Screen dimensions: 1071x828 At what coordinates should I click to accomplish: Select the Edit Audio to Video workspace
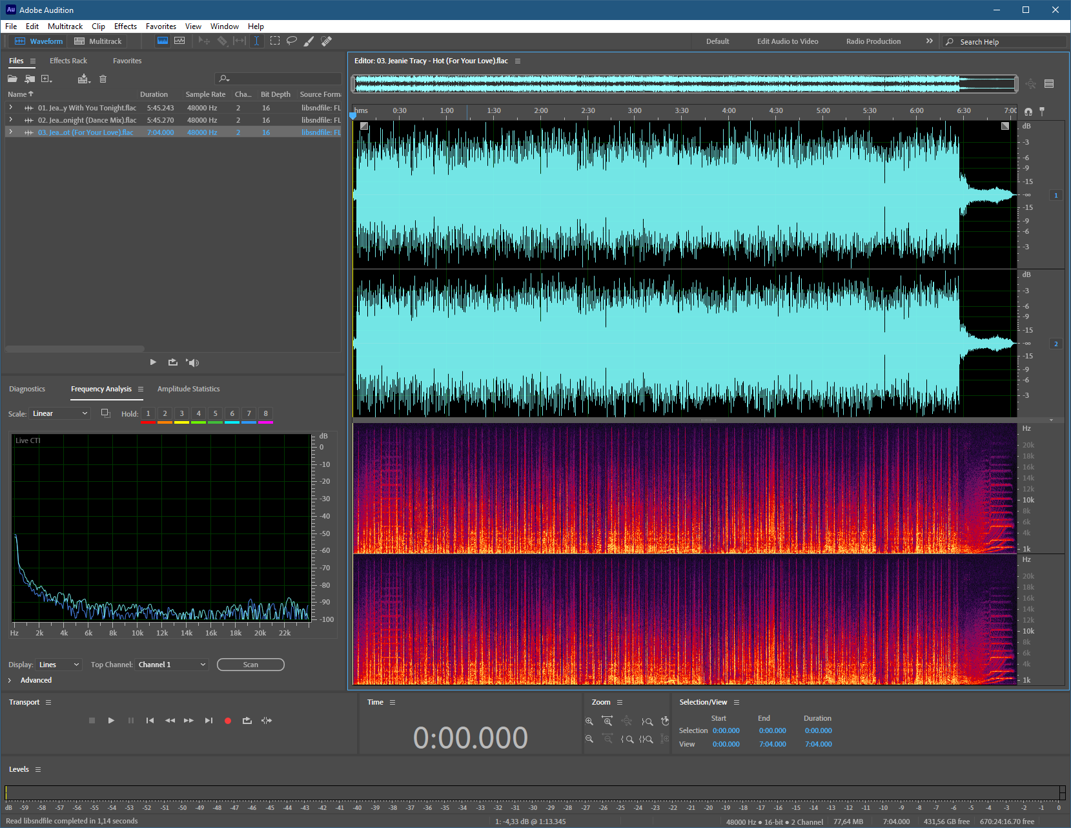coord(788,41)
